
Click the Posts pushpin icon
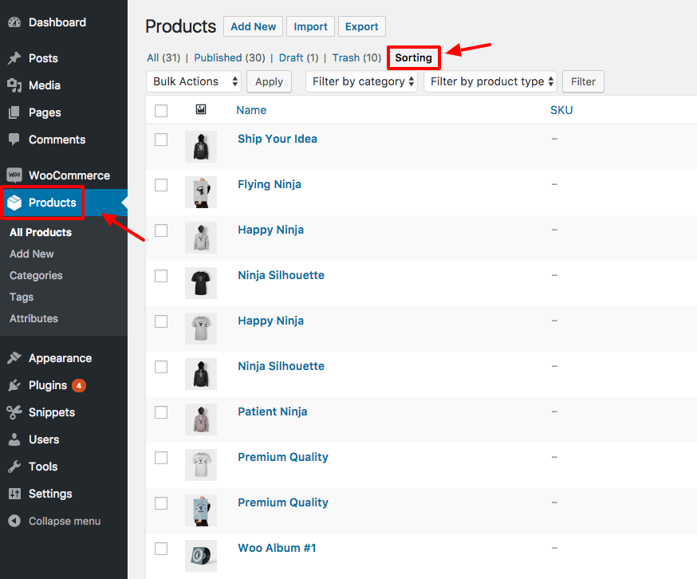[14, 58]
